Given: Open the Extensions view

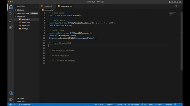Looking at the screenshot, I should pos(11,27).
